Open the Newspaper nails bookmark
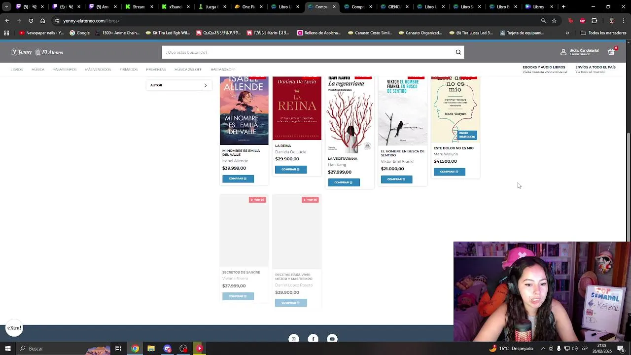 click(41, 33)
